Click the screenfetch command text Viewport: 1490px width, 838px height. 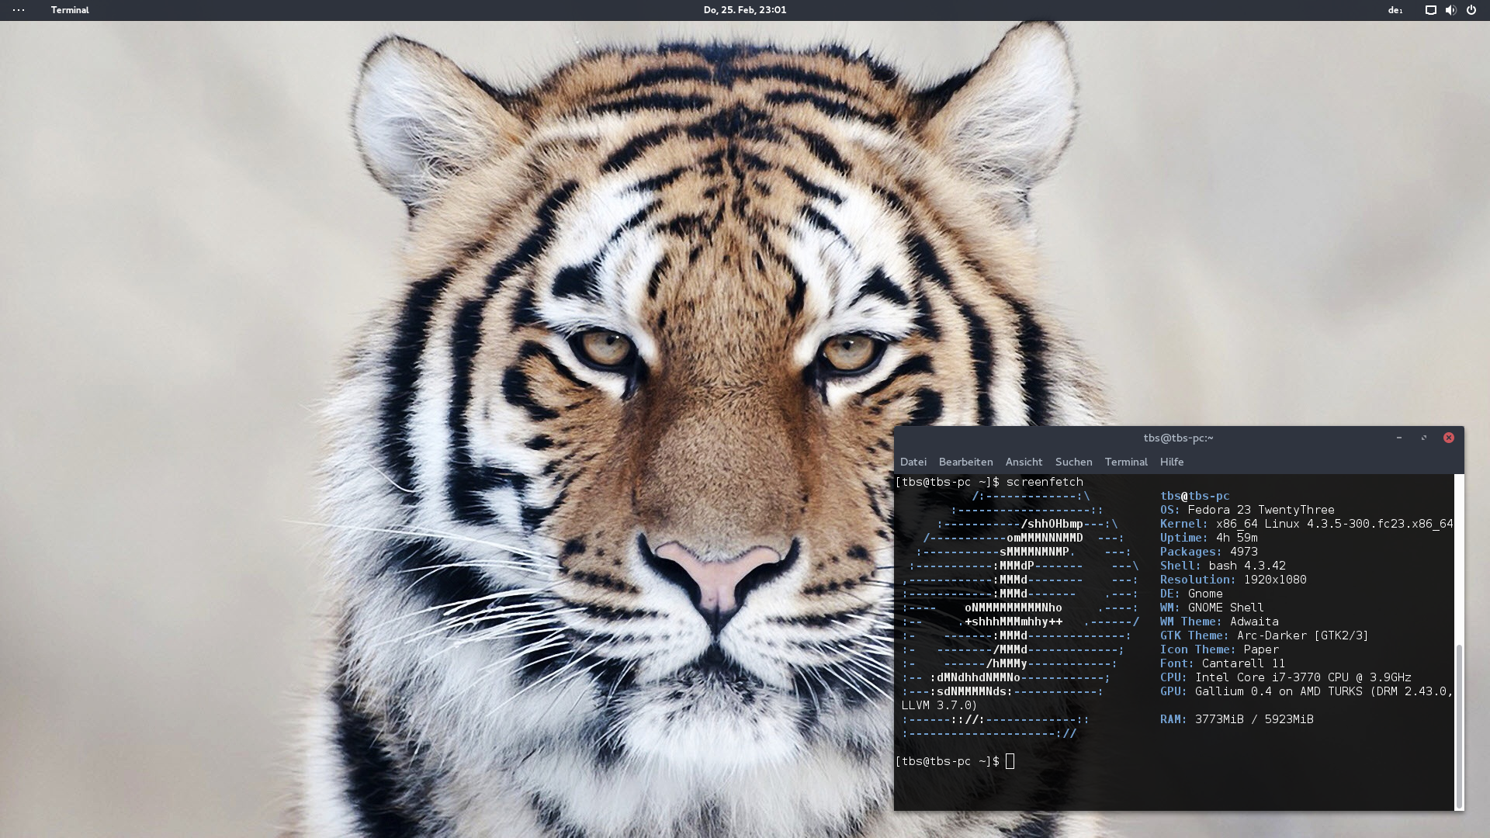[x=1045, y=482]
